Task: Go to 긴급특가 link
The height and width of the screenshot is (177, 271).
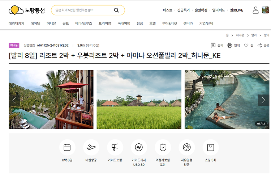Action: [184, 10]
